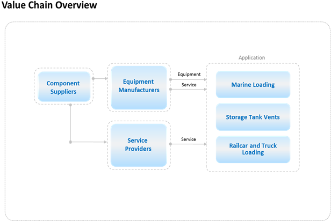The height and width of the screenshot is (222, 331).
Task: Click the Equipment arrow's arrowhead at Application
Action: (204, 79)
